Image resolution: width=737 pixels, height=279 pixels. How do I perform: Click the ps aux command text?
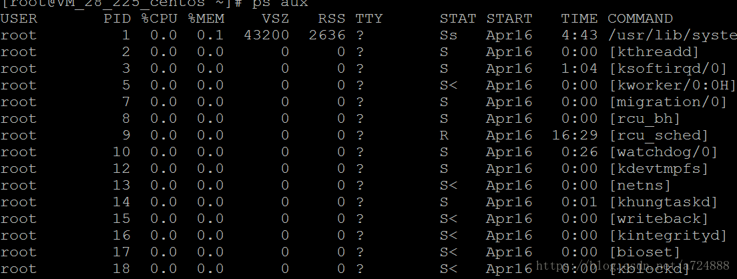click(280, 3)
